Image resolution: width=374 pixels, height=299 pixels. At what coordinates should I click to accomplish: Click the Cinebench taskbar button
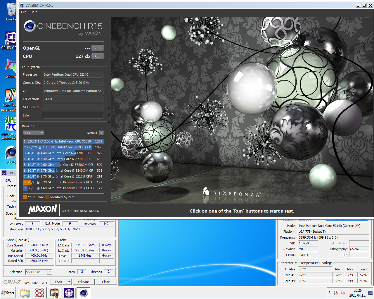coord(84,293)
